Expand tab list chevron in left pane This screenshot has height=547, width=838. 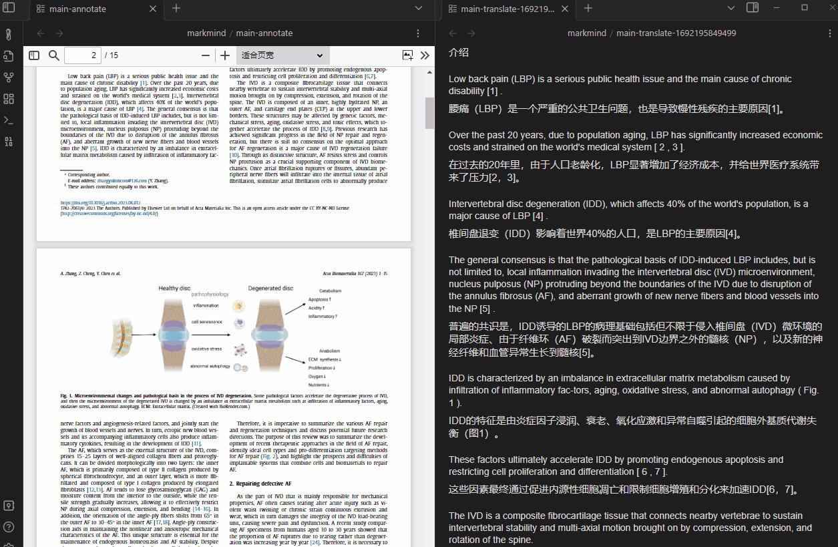coord(419,8)
